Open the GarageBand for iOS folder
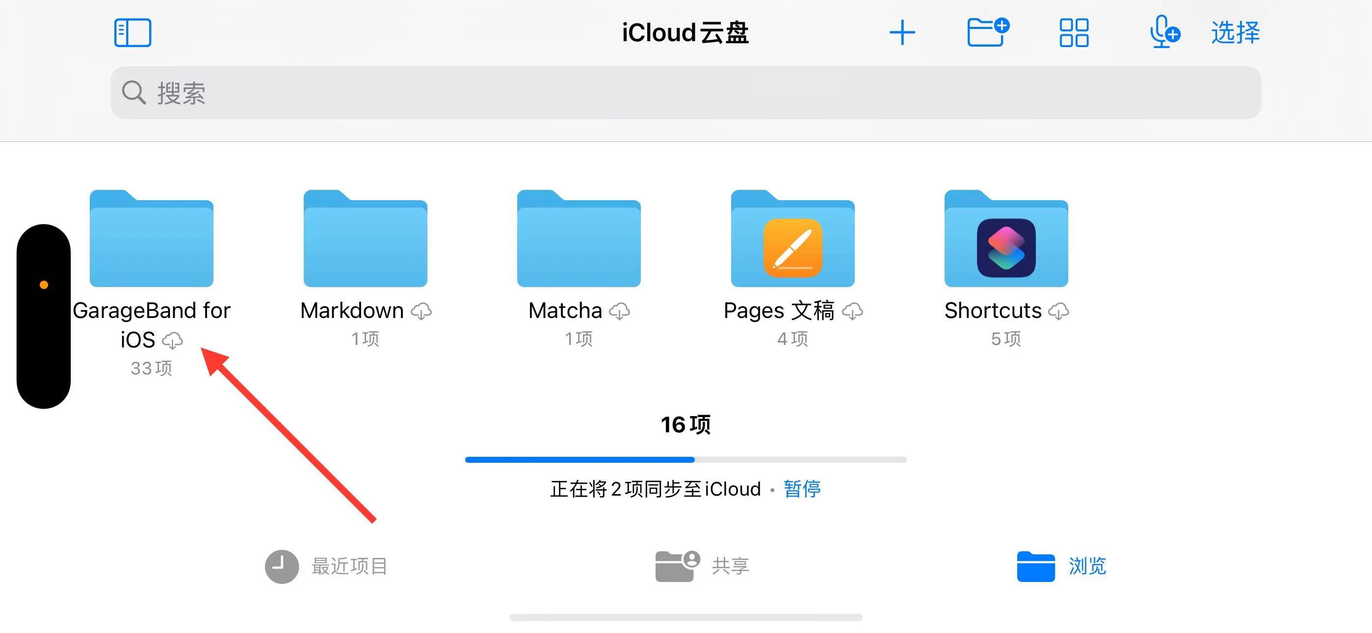The width and height of the screenshot is (1372, 633). pyautogui.click(x=151, y=238)
